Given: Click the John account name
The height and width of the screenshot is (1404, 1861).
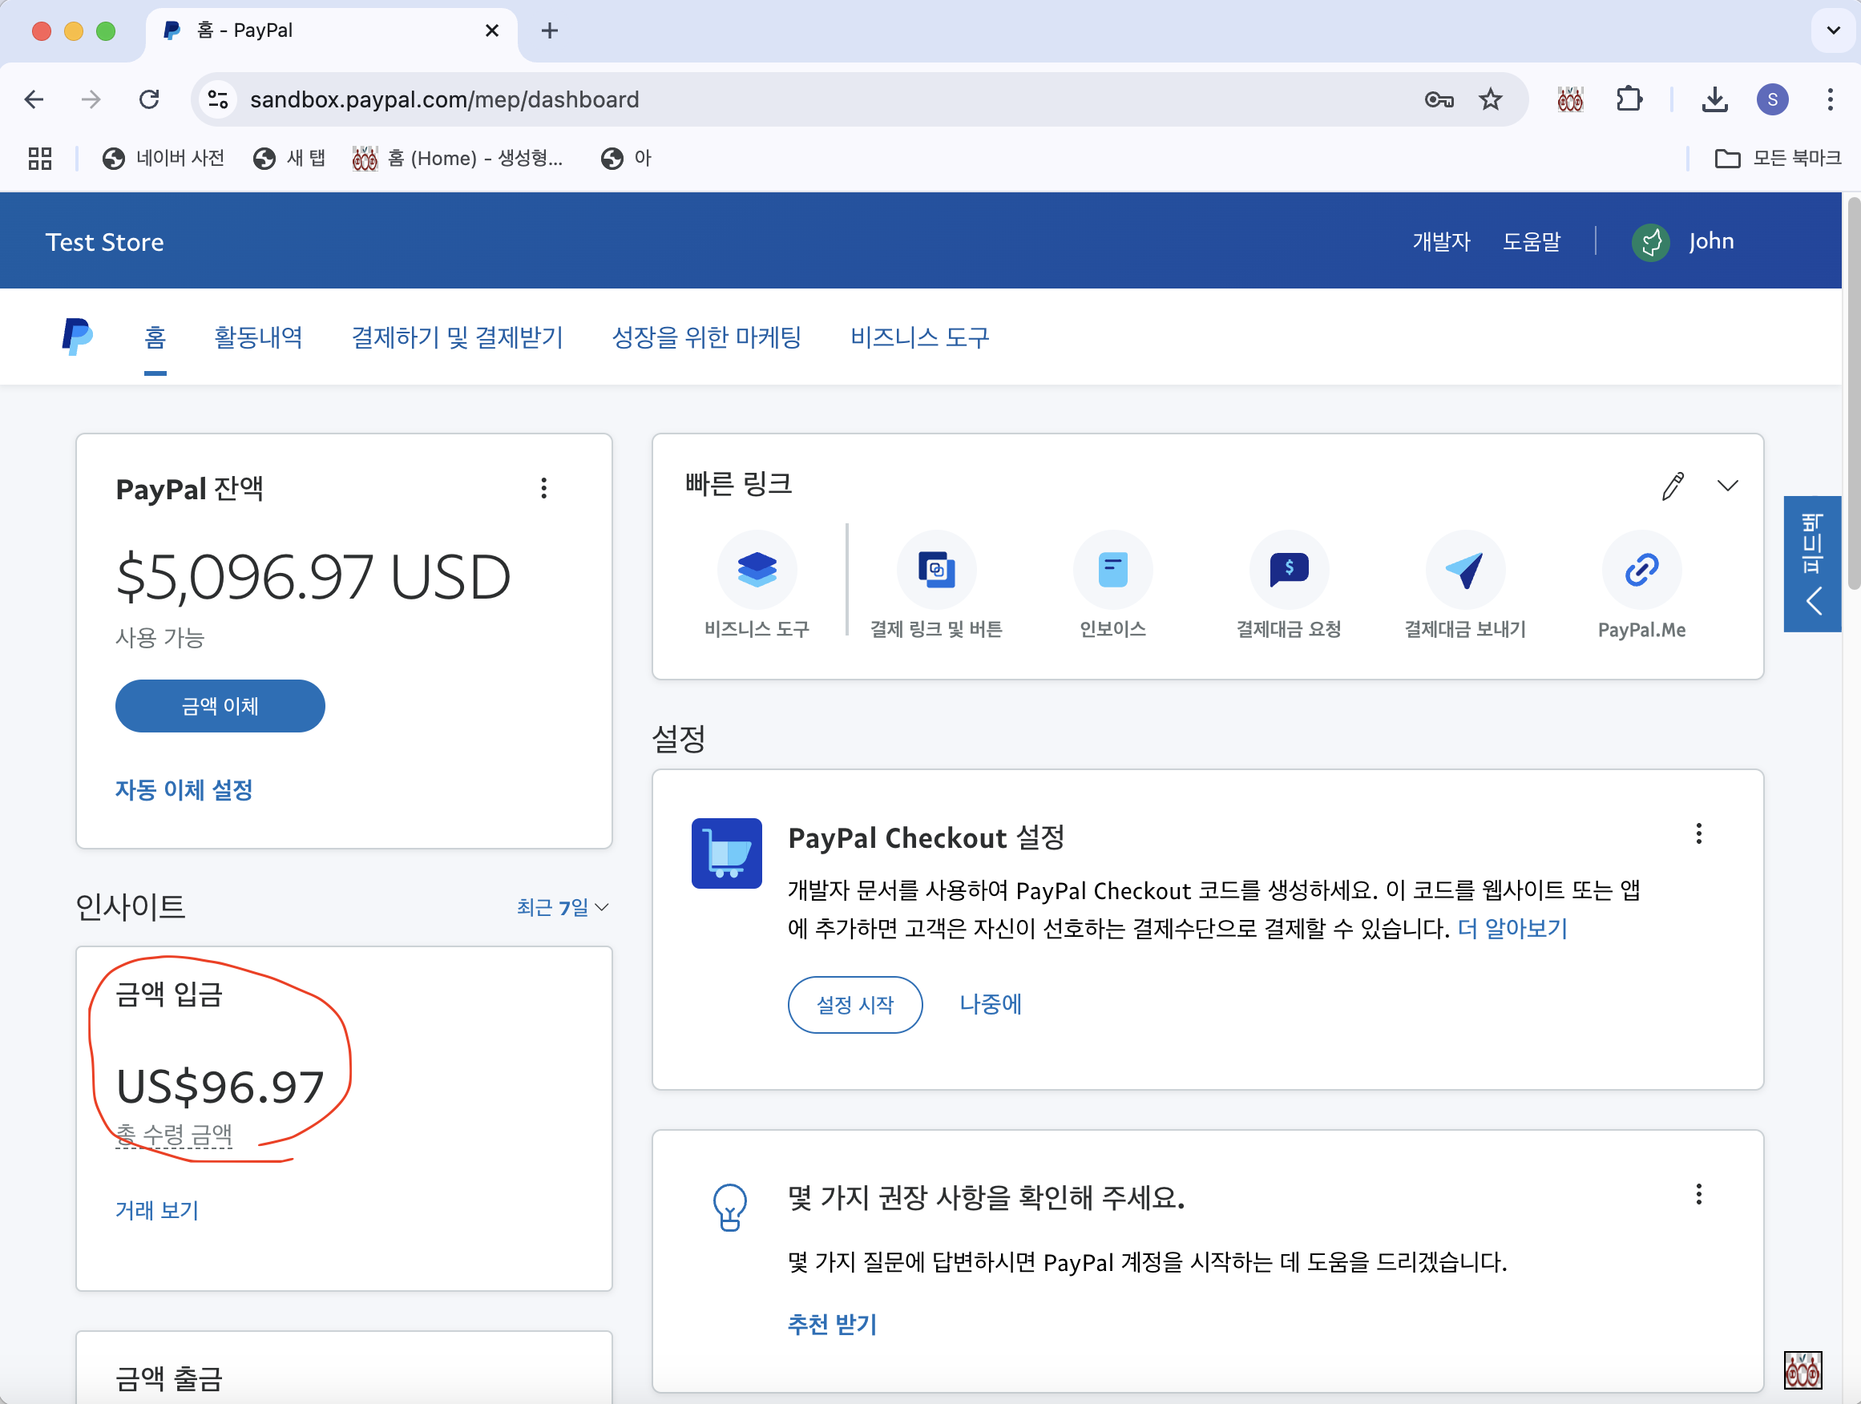Looking at the screenshot, I should click(x=1710, y=241).
